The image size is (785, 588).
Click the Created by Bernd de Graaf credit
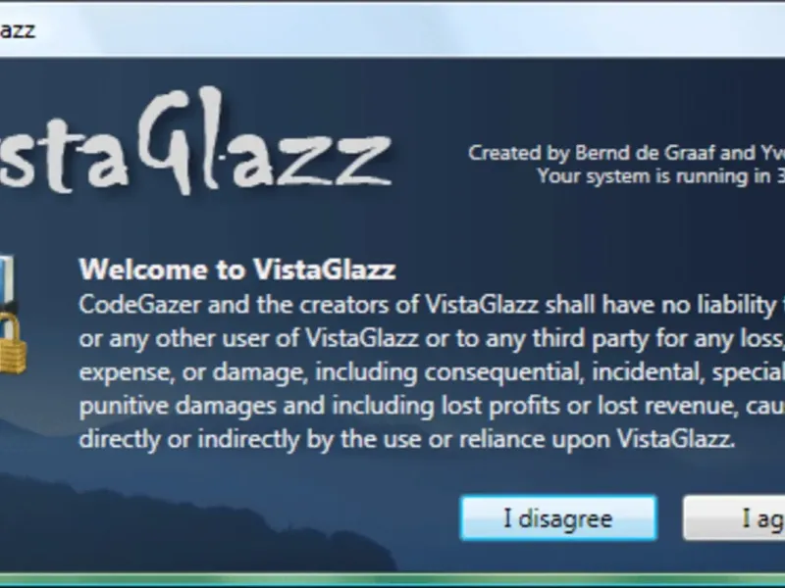pos(626,153)
